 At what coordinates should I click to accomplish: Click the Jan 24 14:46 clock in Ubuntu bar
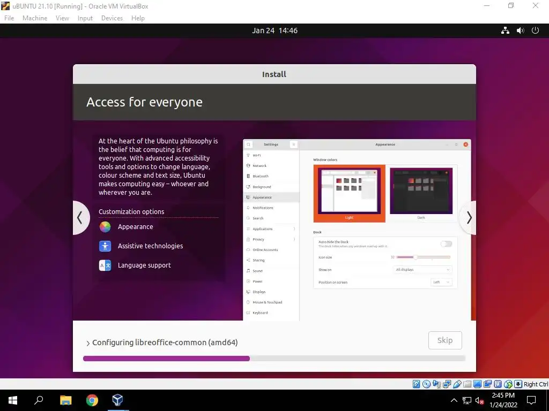274,31
